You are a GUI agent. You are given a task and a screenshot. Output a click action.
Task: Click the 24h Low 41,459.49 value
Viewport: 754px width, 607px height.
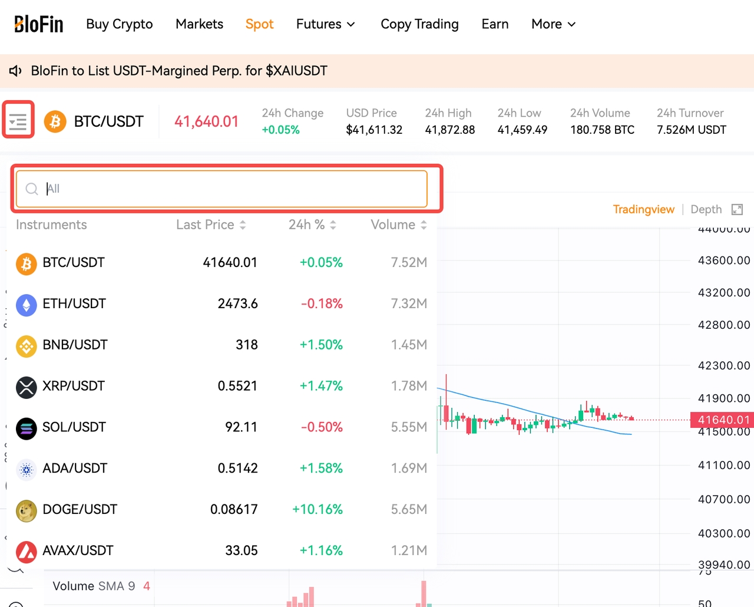click(522, 130)
